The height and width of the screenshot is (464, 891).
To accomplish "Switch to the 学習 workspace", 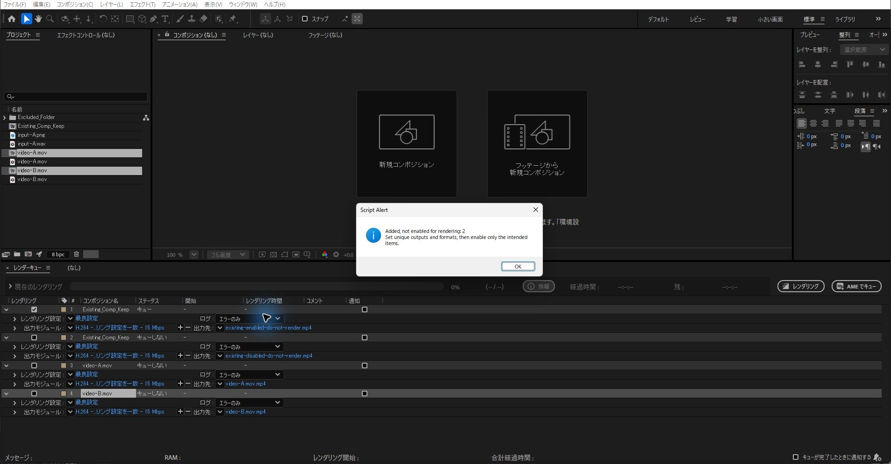I will pos(731,19).
